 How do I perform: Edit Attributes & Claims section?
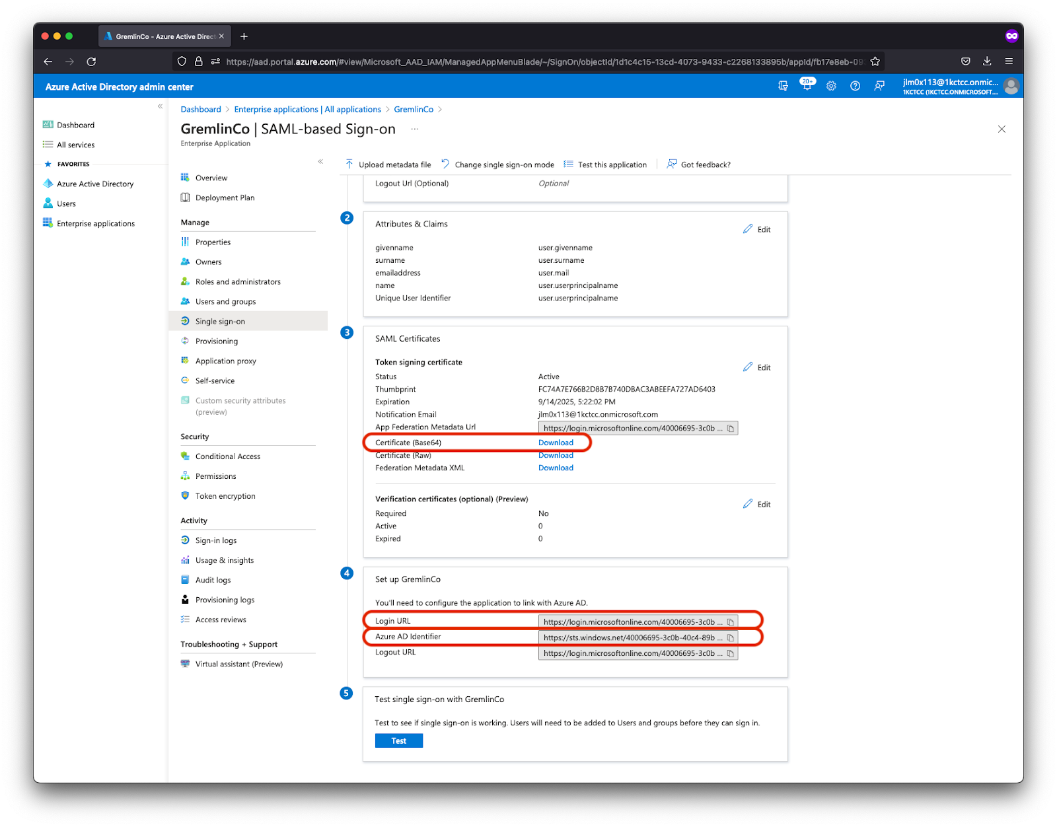point(757,229)
